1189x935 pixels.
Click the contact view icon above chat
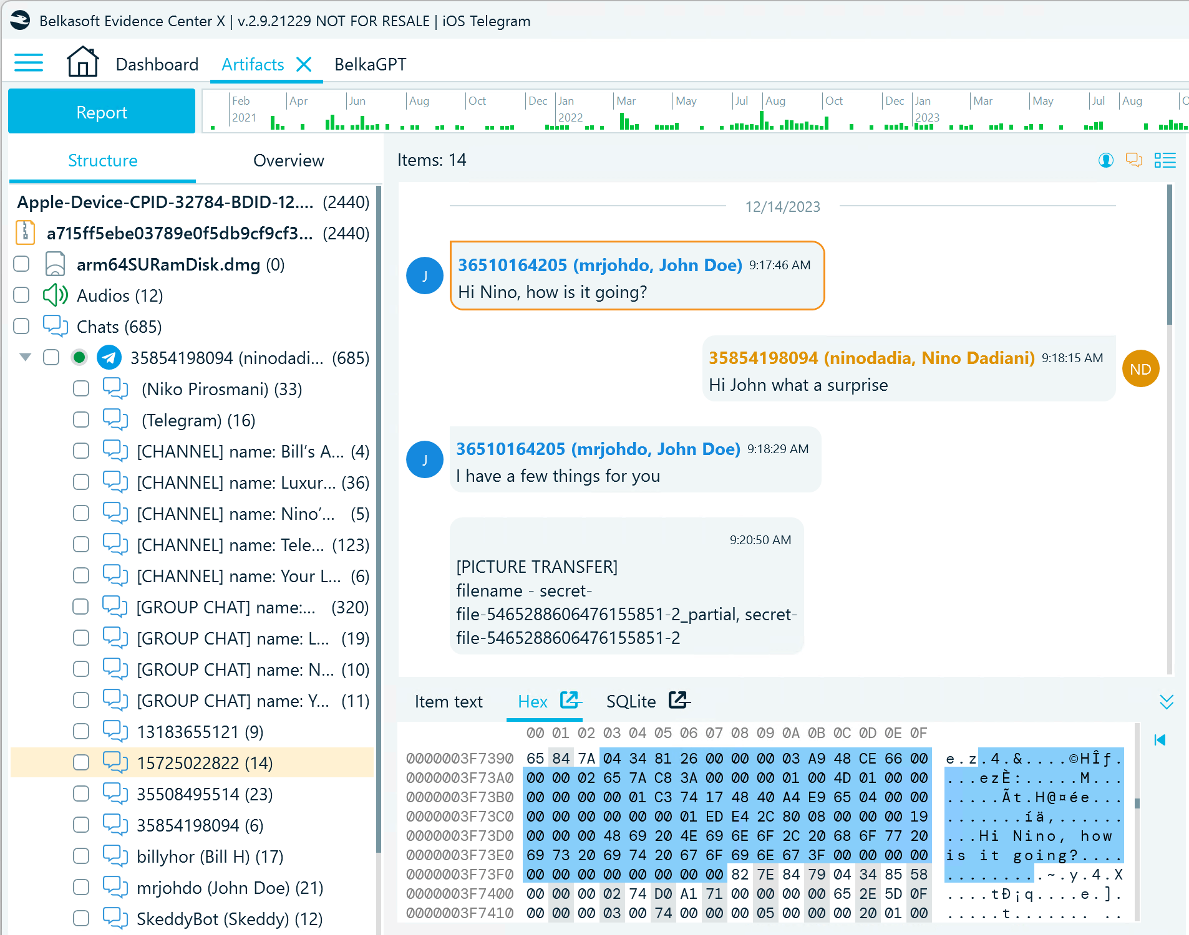(x=1105, y=160)
